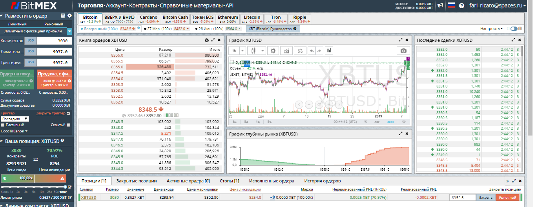The image size is (536, 207).
Task: Open the trigger price type Последняя dropdown
Action: tap(15, 119)
